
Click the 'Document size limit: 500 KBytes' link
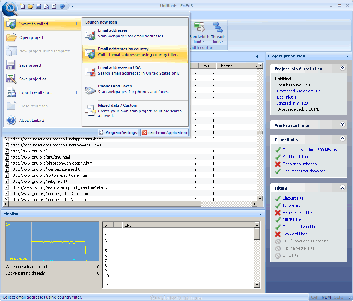310,150
